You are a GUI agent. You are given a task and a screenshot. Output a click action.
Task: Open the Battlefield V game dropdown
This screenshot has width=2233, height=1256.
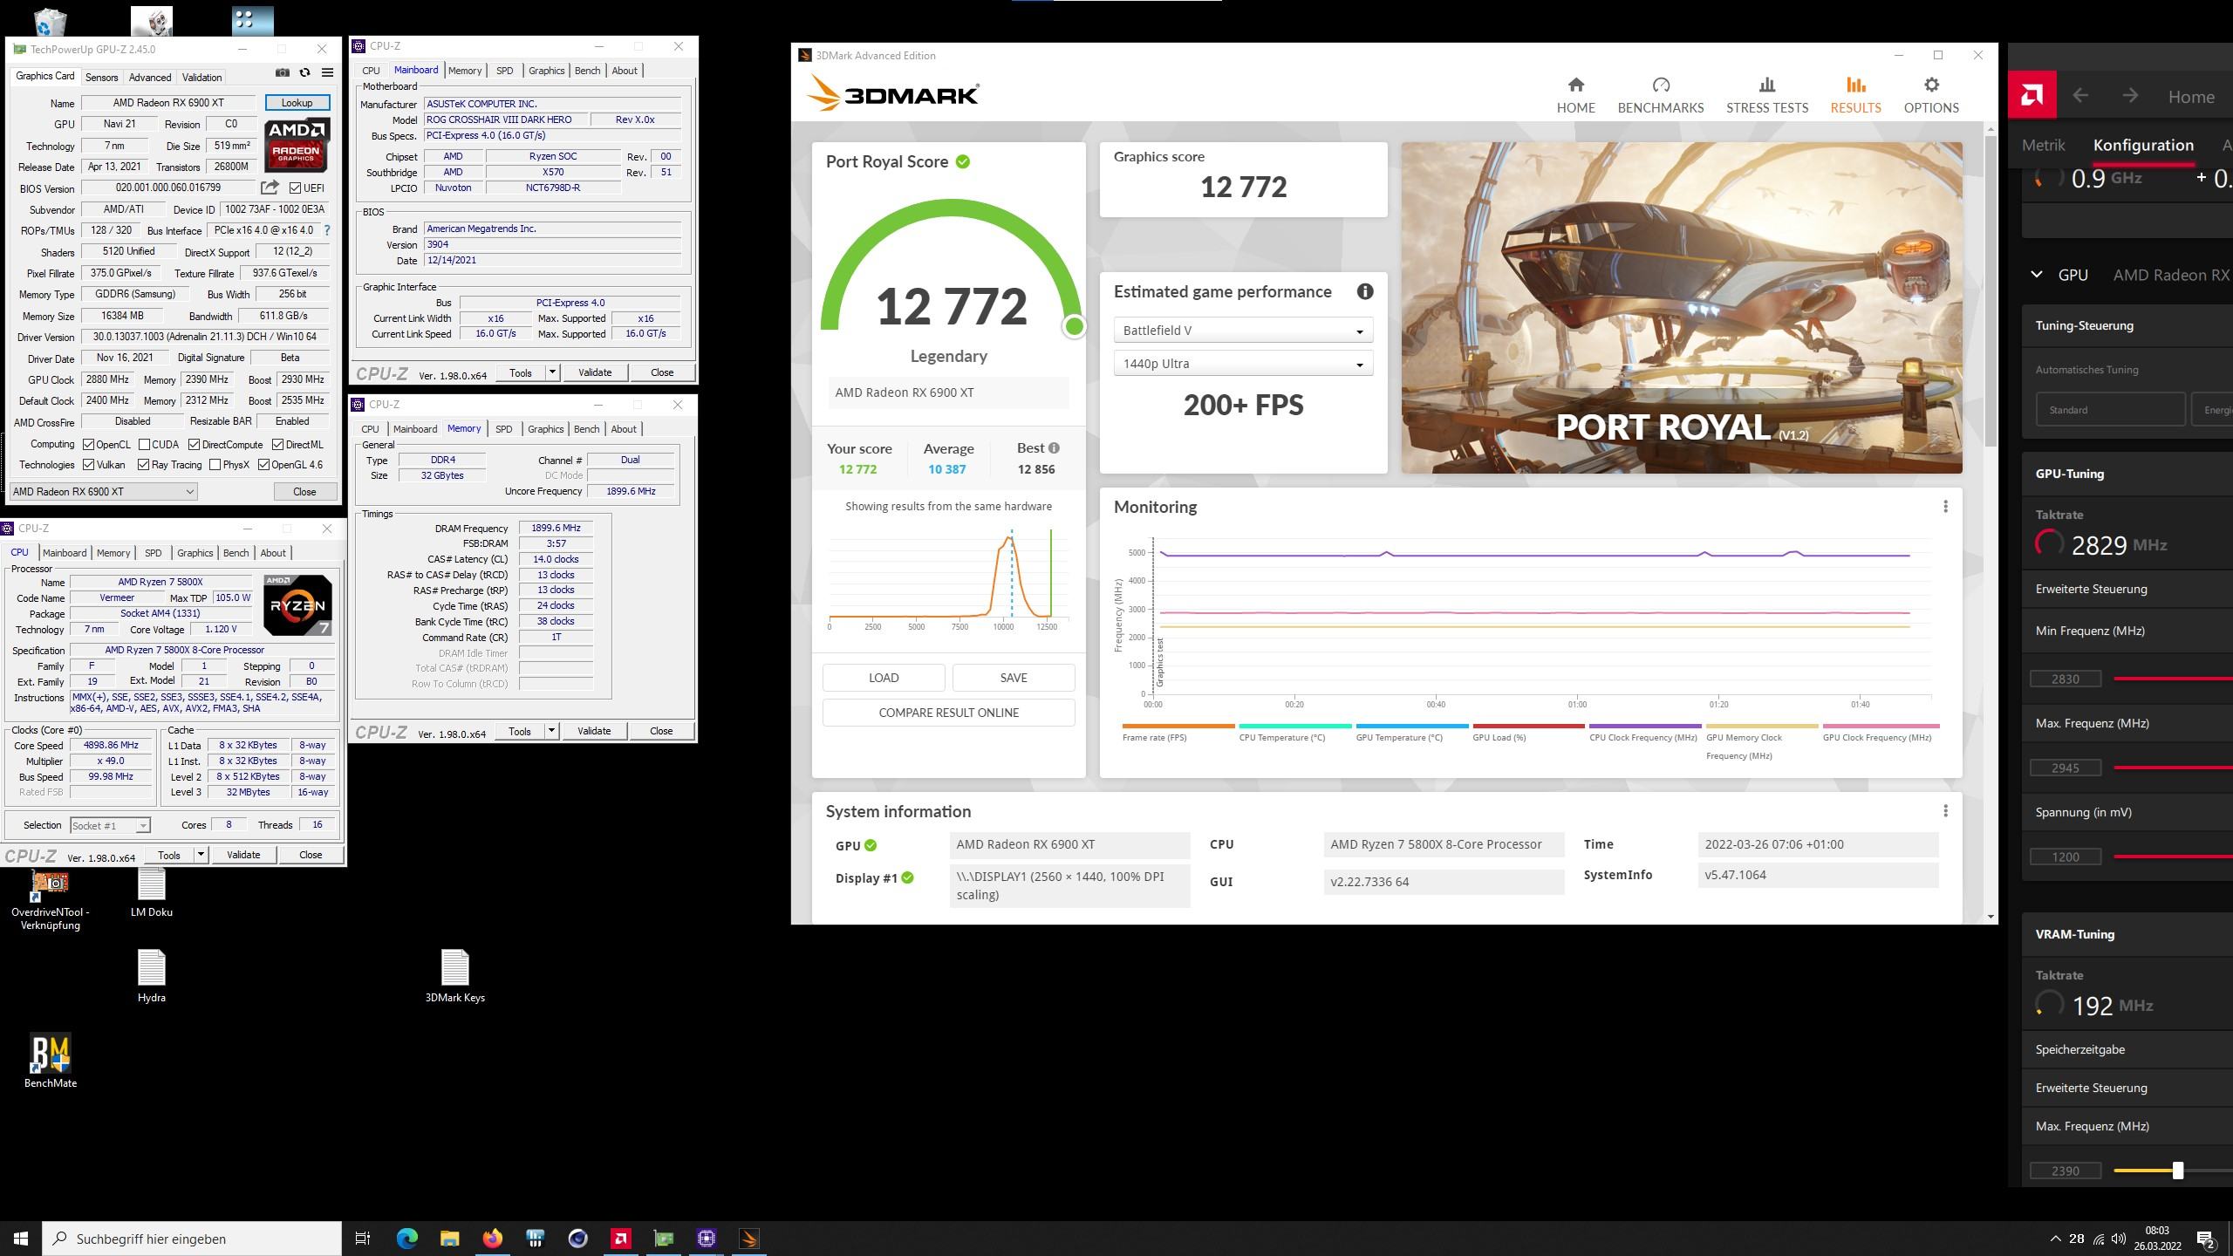tap(1243, 331)
